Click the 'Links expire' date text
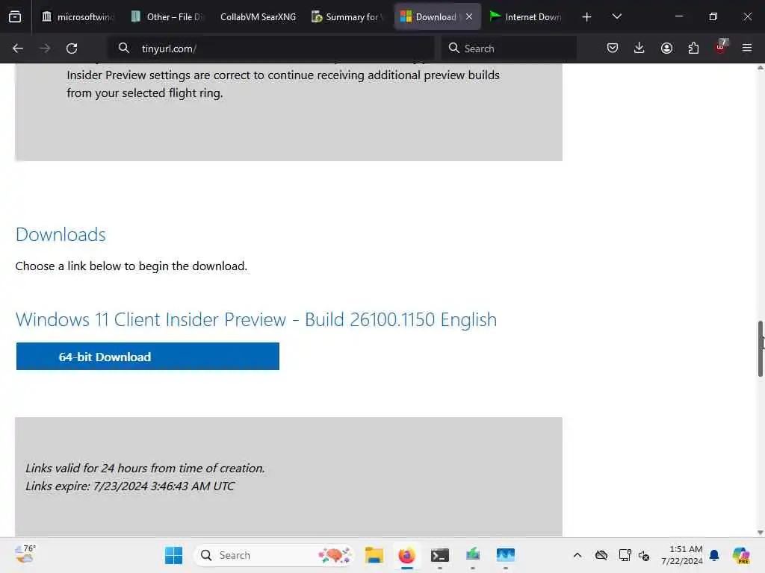Screen dimensions: 765x573 (x=130, y=486)
